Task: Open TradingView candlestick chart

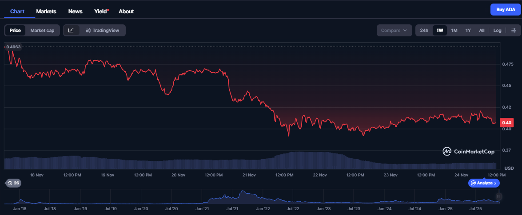Action: coord(103,31)
